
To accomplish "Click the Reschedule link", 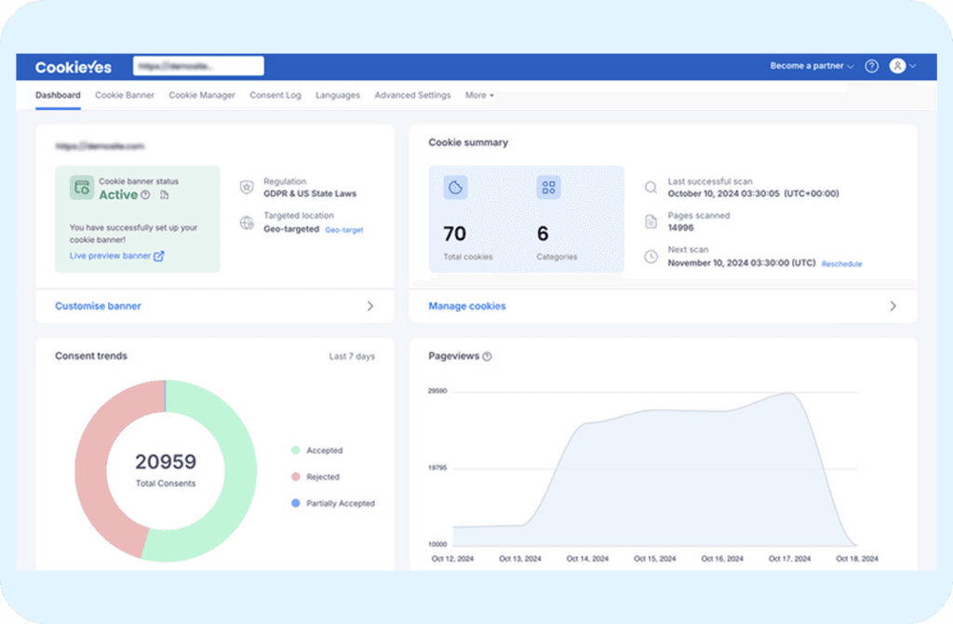I will click(x=841, y=264).
